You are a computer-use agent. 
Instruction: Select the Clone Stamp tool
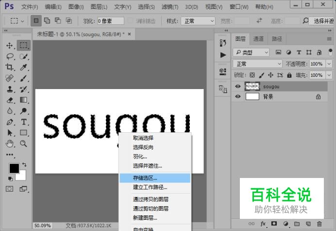pyautogui.click(x=10, y=89)
